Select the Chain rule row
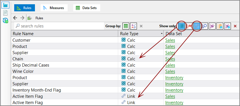Image resolution: width=240 pixels, height=106 pixels. [125, 59]
